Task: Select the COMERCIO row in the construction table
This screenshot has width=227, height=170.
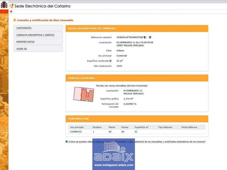Action: (76, 132)
